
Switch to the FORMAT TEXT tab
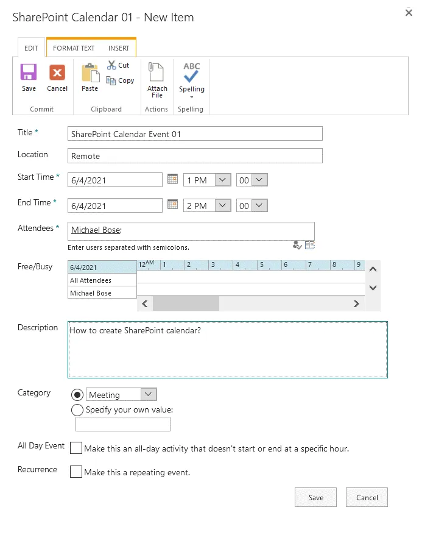coord(74,48)
